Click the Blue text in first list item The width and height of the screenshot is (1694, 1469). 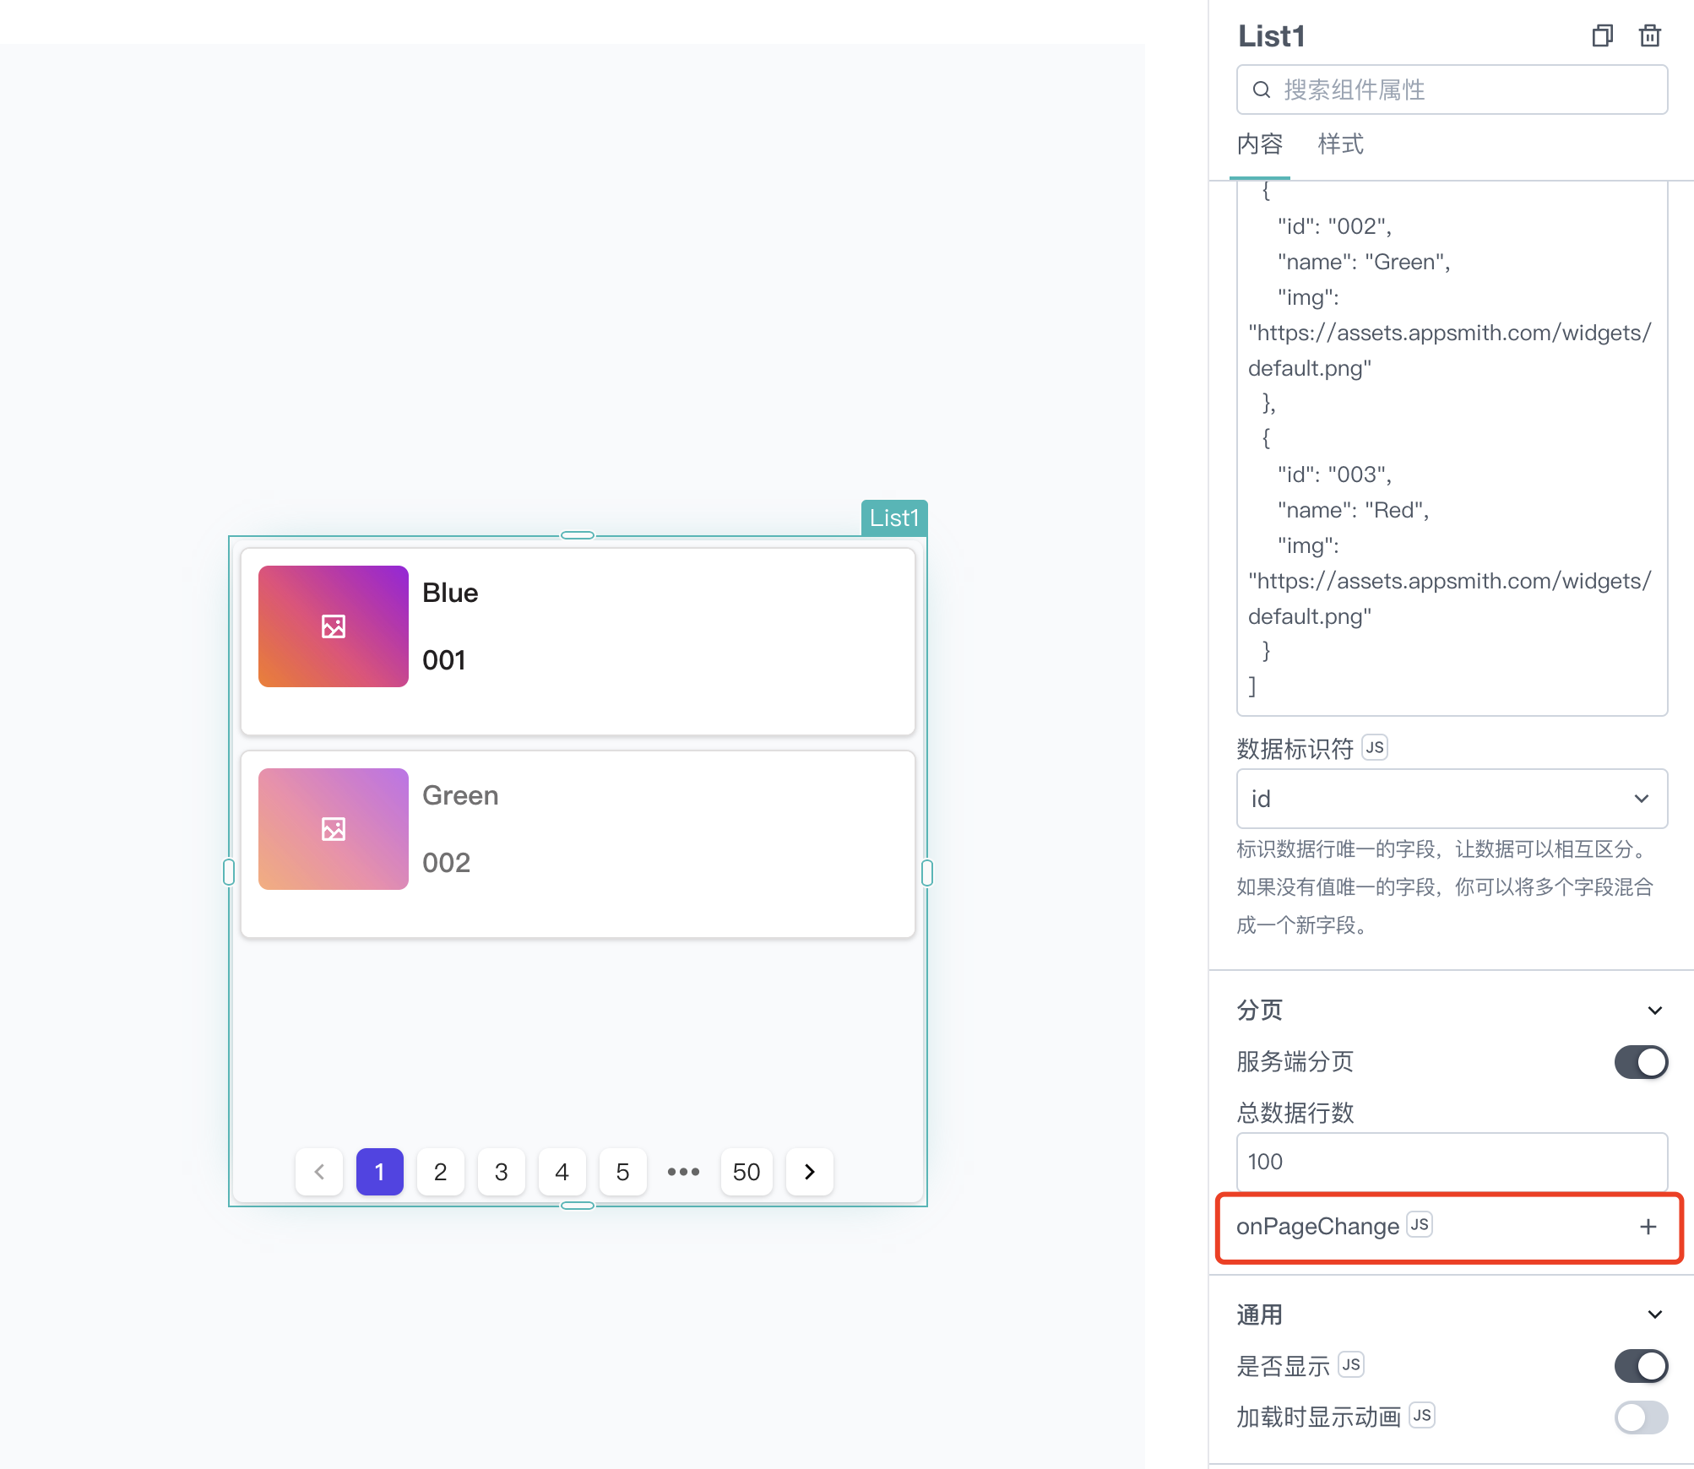point(450,593)
